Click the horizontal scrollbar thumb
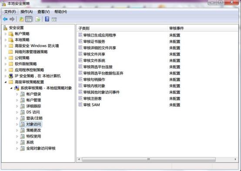The height and width of the screenshot is (171, 241). pyautogui.click(x=149, y=159)
